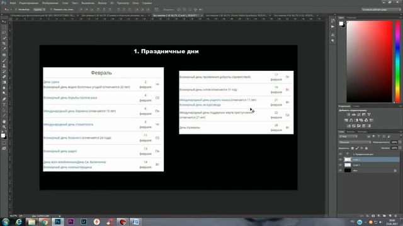Screen dimensions: 403x226
Task: Select the Lasso tool
Action: [4, 33]
